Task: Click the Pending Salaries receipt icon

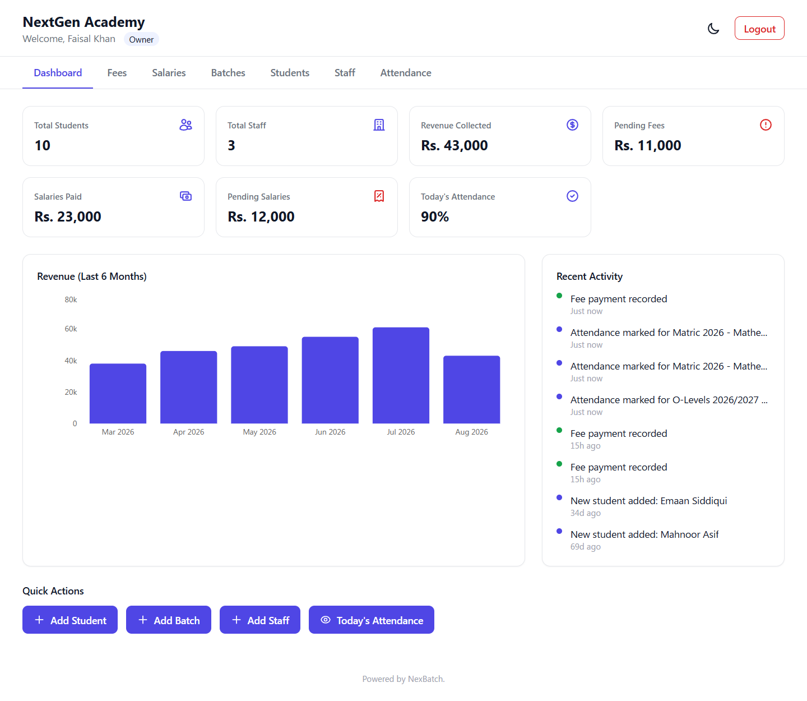Action: coord(379,196)
